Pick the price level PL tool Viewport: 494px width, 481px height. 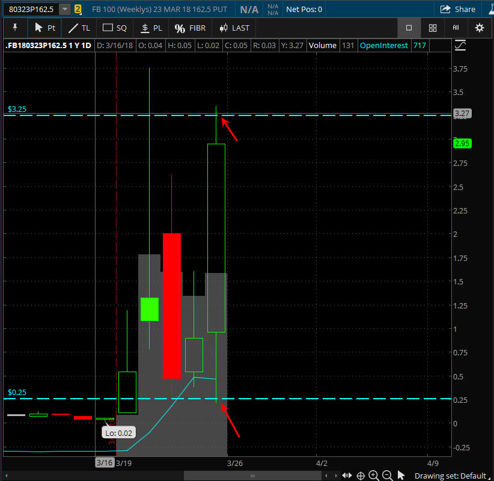[150, 28]
